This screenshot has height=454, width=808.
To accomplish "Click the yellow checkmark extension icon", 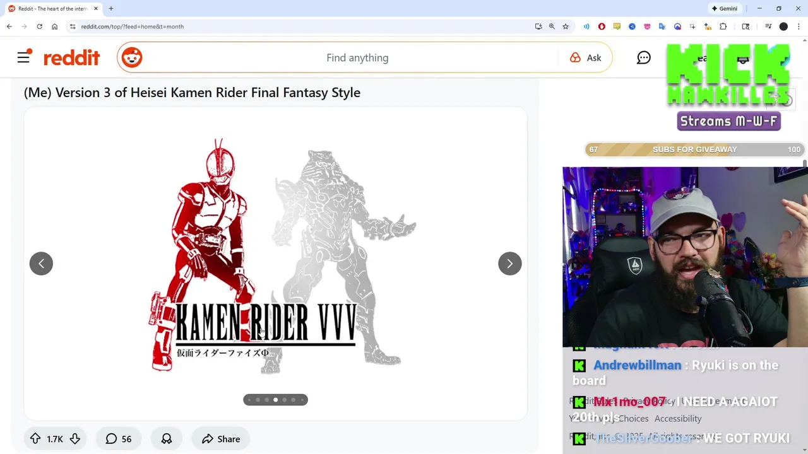I will click(617, 26).
